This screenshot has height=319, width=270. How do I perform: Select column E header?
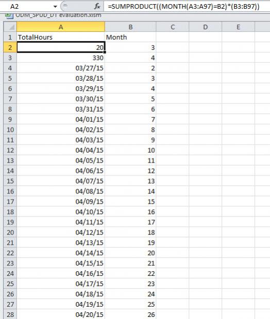pyautogui.click(x=238, y=27)
